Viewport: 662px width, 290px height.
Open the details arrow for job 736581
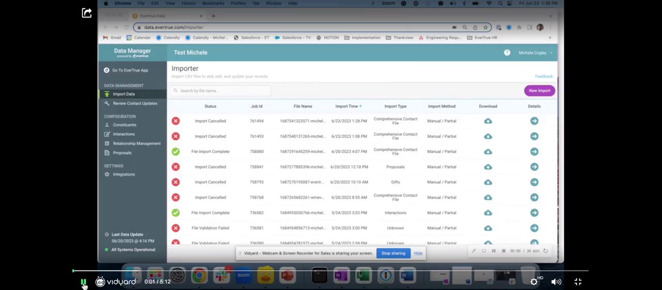[534, 228]
